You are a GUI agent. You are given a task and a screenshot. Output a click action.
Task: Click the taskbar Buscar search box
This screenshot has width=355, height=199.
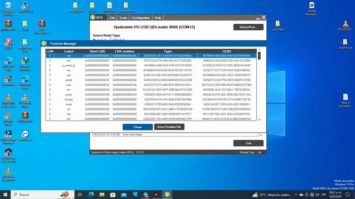[43, 195]
